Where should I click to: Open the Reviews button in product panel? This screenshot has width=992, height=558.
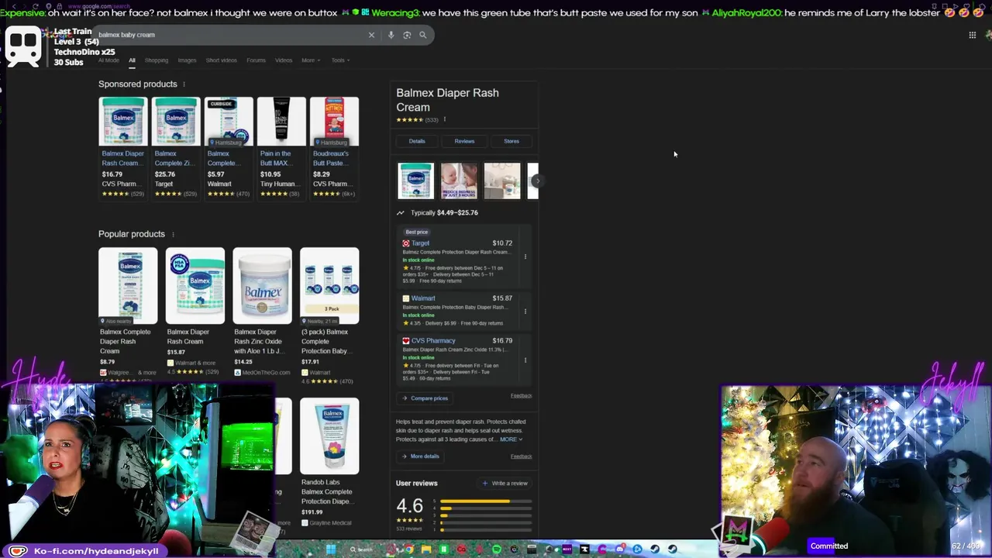[464, 141]
